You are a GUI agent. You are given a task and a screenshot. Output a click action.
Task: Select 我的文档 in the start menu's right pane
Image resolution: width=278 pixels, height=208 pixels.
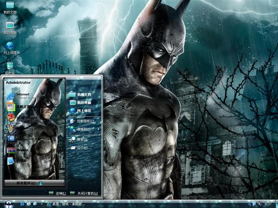pyautogui.click(x=80, y=94)
